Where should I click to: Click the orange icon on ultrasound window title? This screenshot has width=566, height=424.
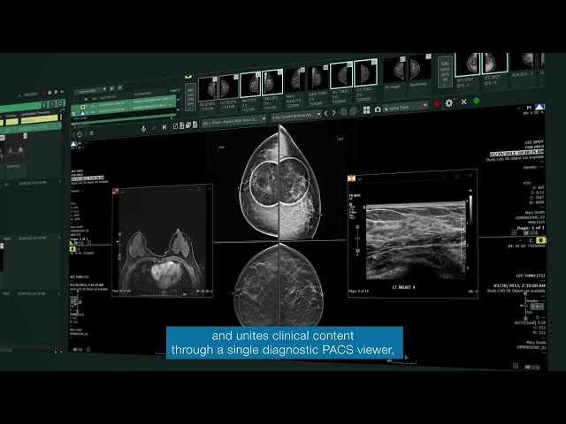click(351, 178)
